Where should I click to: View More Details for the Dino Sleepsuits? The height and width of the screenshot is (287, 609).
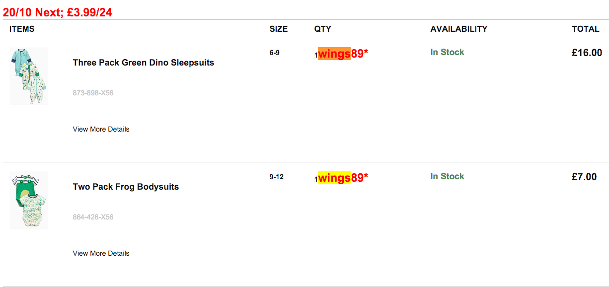pos(101,129)
